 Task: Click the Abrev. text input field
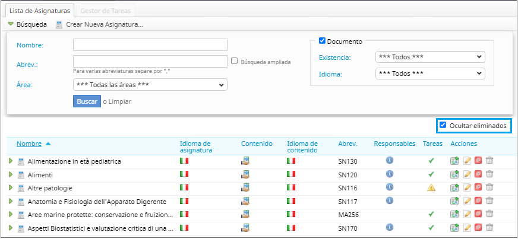150,61
